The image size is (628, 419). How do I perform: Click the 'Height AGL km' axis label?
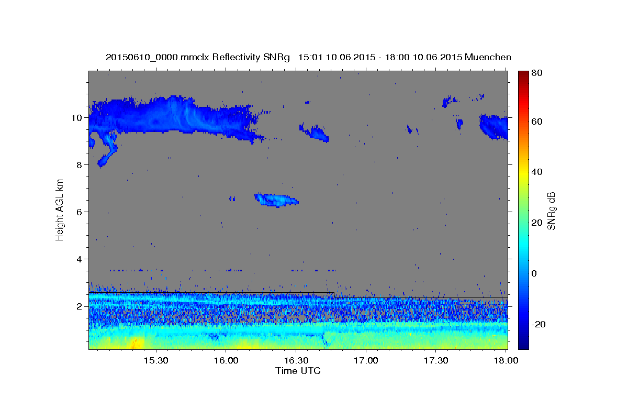pyautogui.click(x=60, y=210)
